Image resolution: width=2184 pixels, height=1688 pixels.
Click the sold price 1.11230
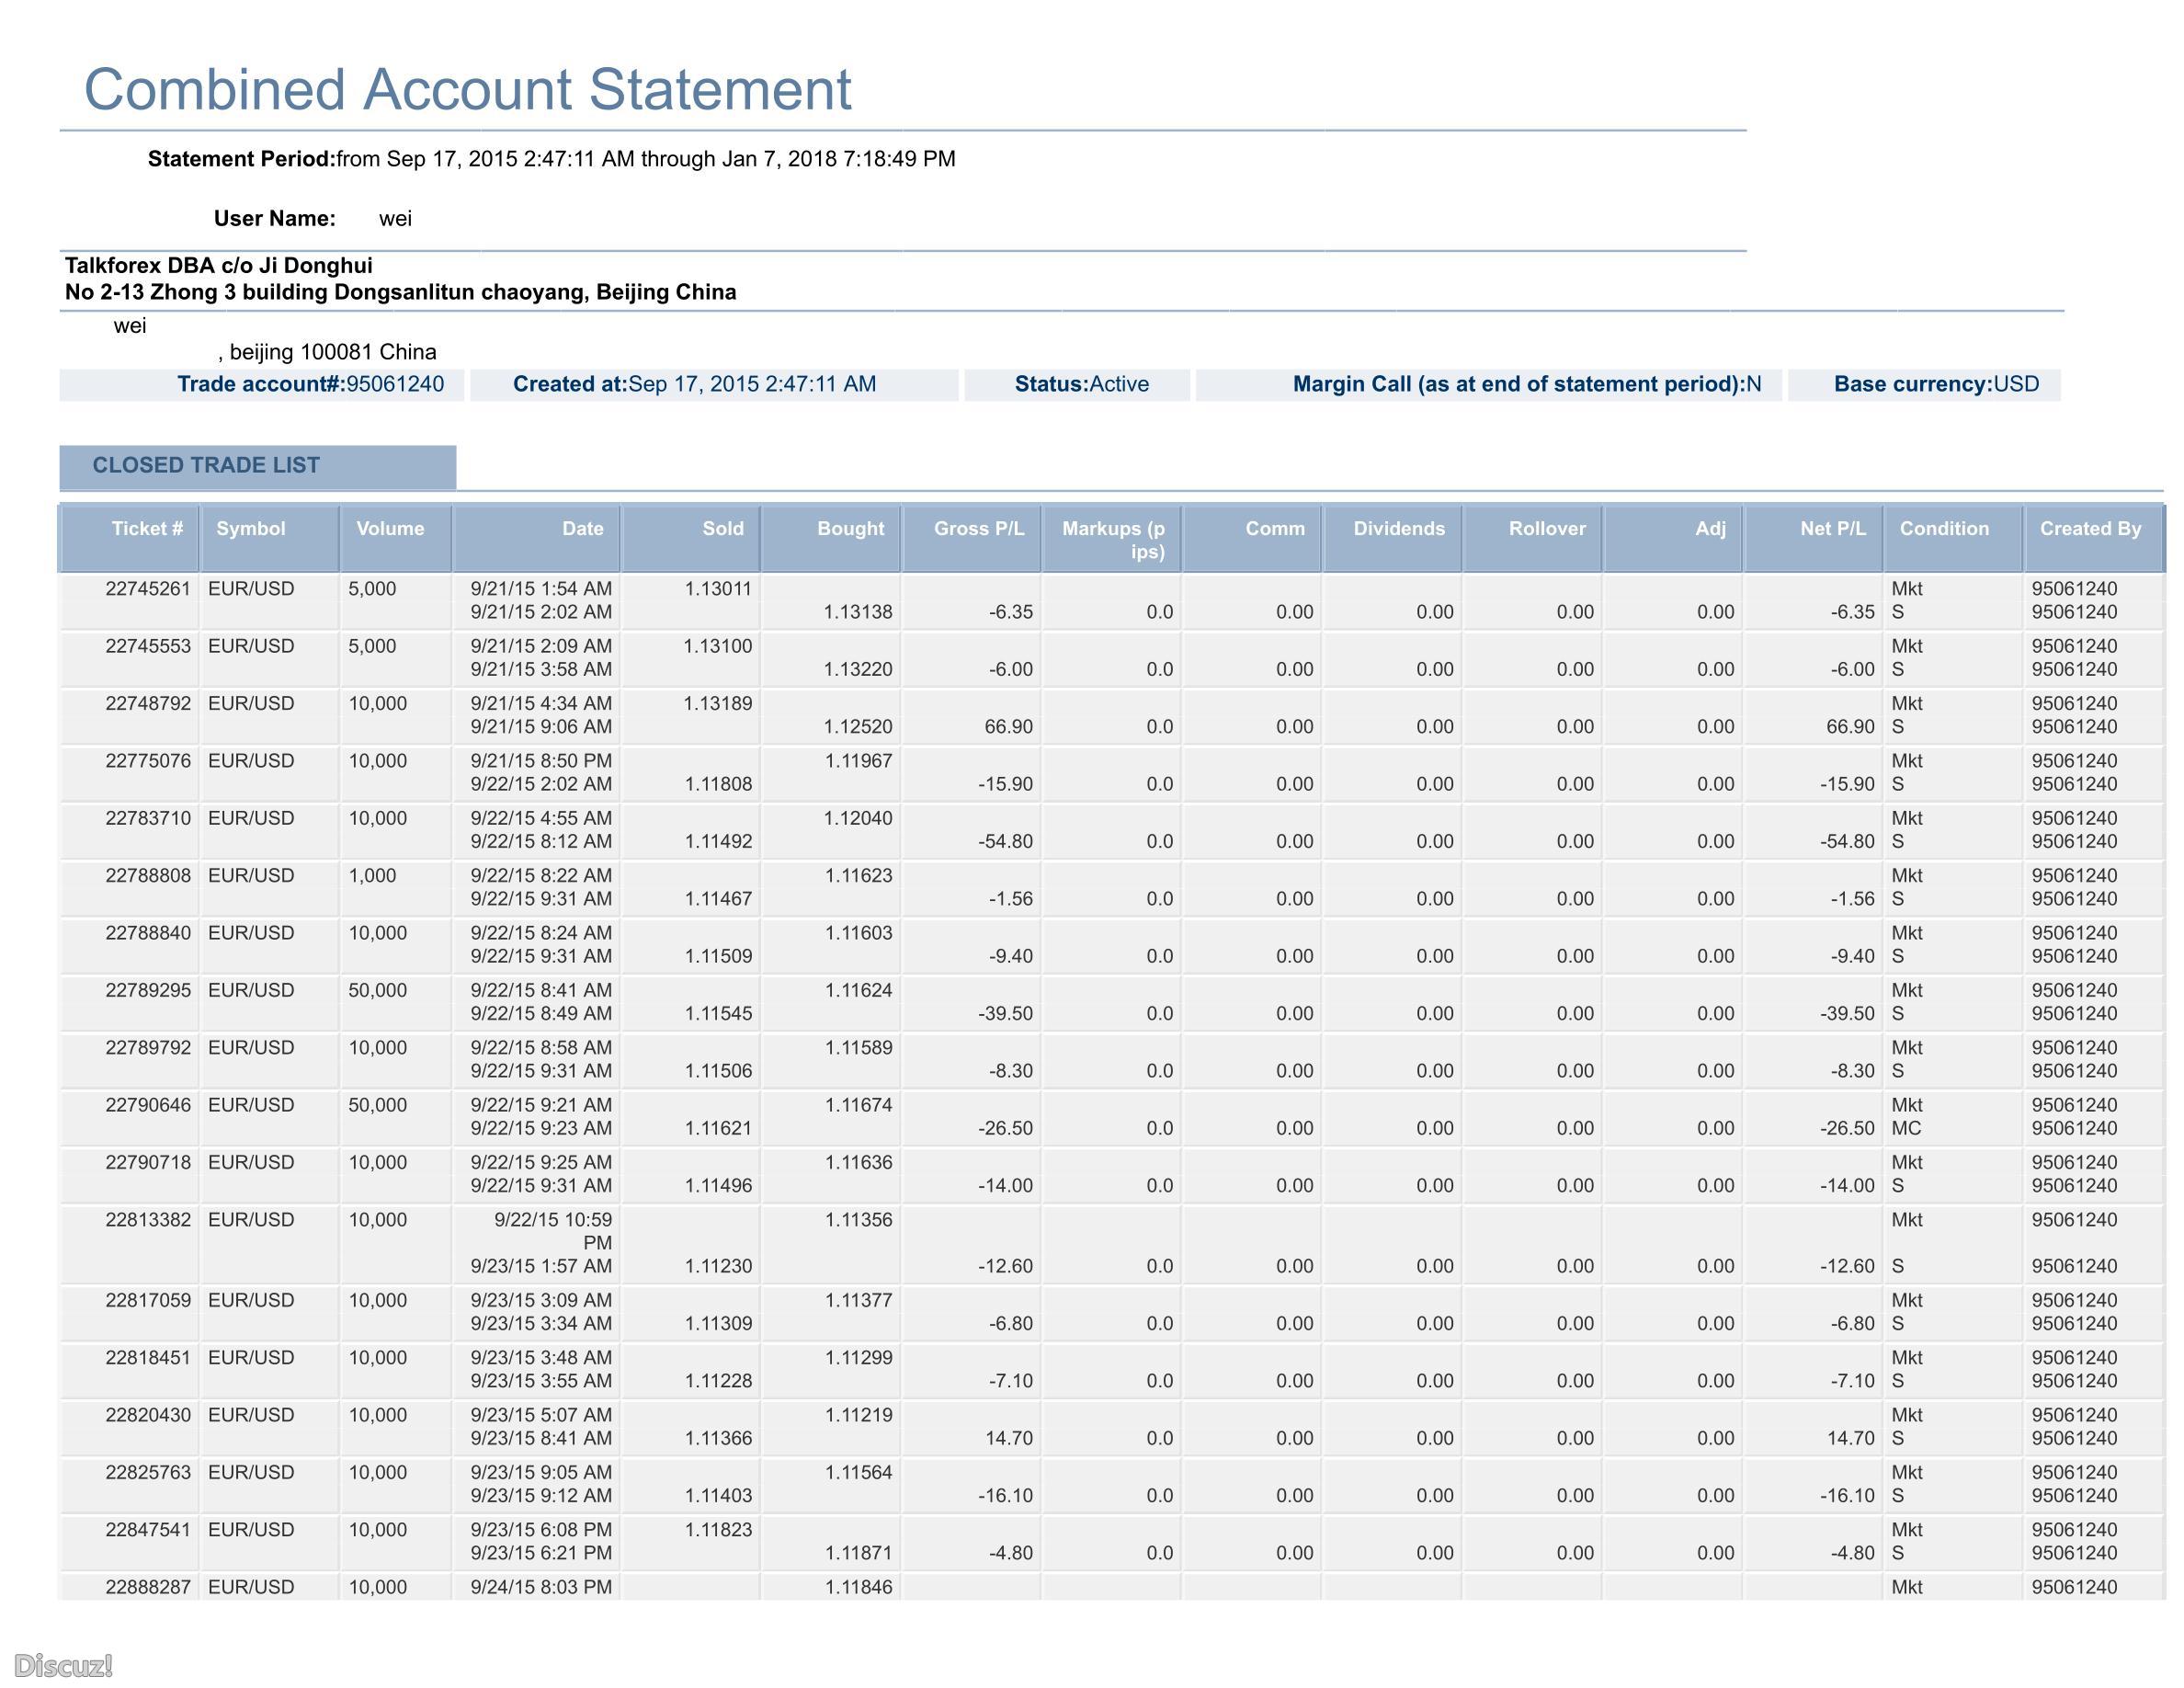click(x=718, y=1266)
